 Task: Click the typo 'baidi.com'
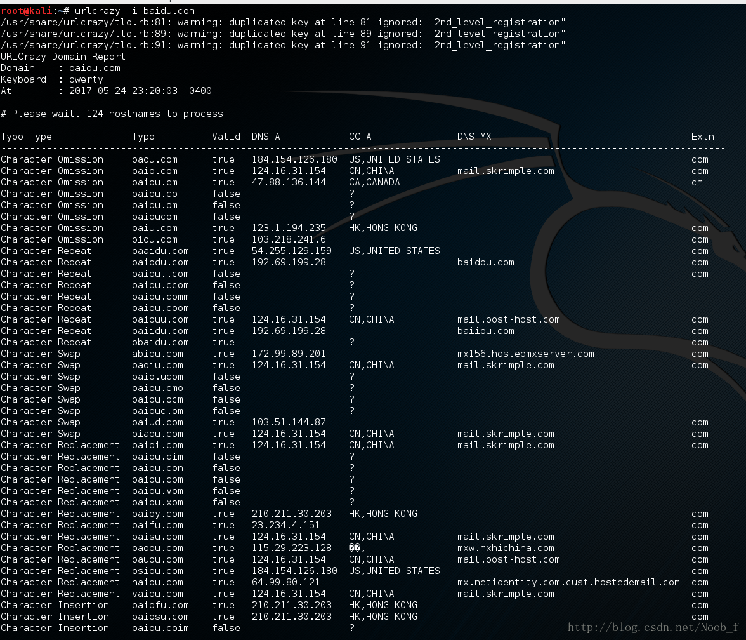click(157, 444)
